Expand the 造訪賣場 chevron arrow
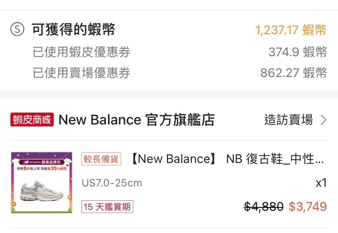The image size is (338, 233). [324, 120]
